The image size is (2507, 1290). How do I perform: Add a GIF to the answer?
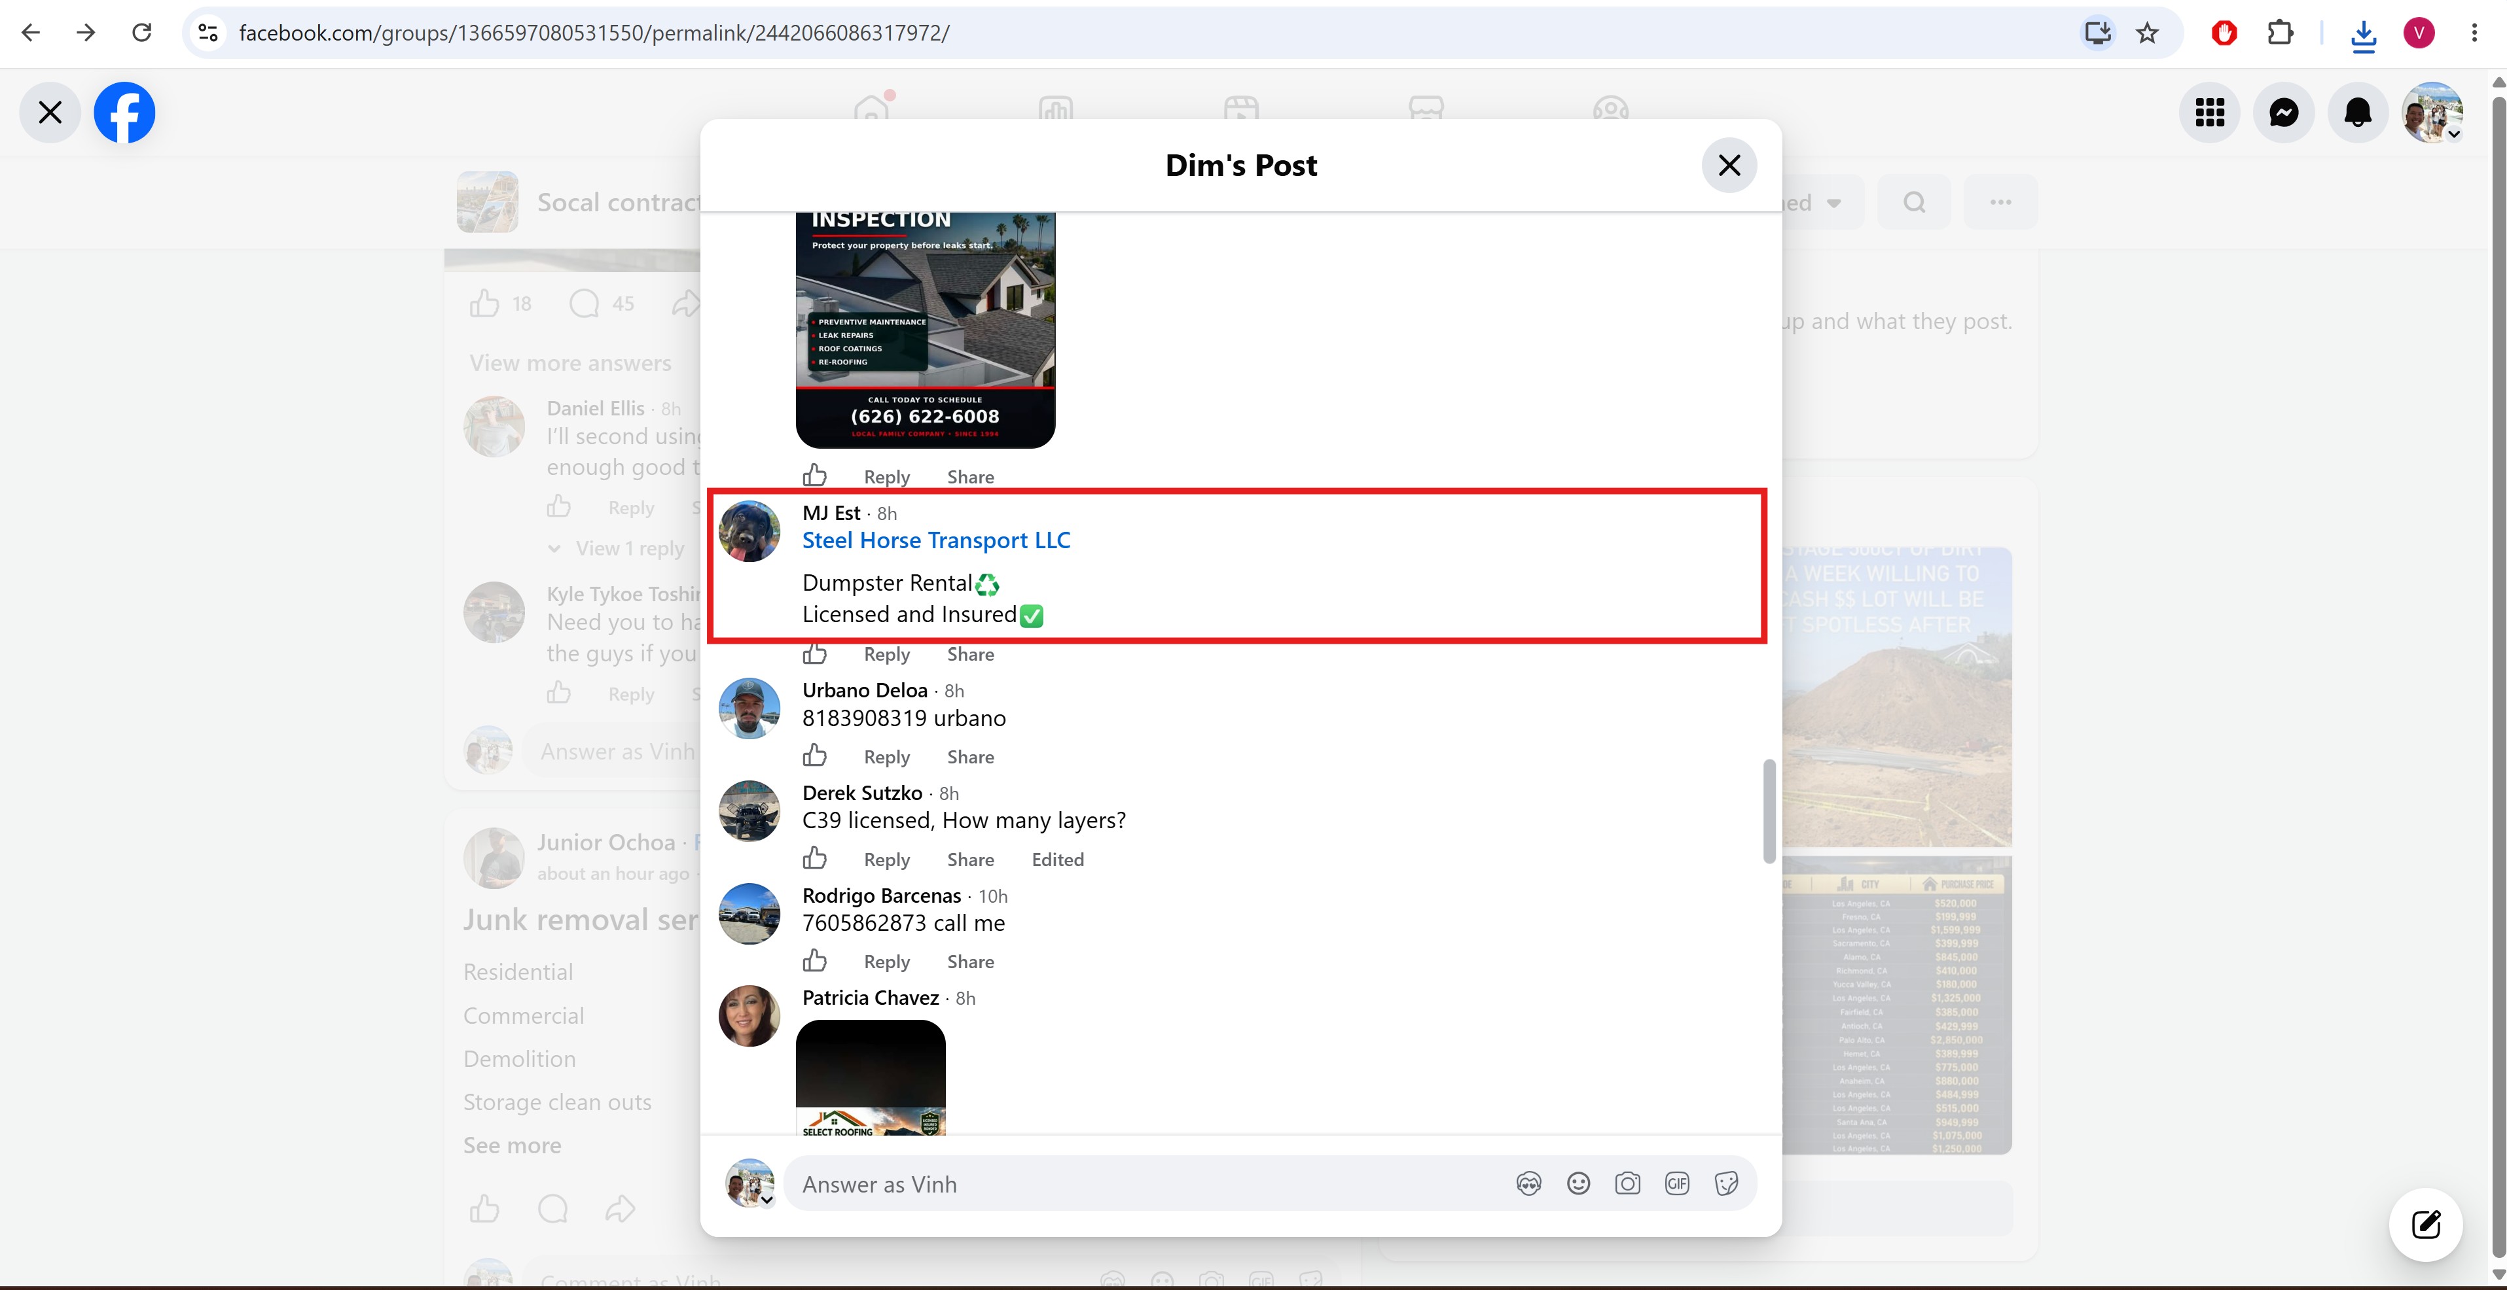click(1677, 1184)
